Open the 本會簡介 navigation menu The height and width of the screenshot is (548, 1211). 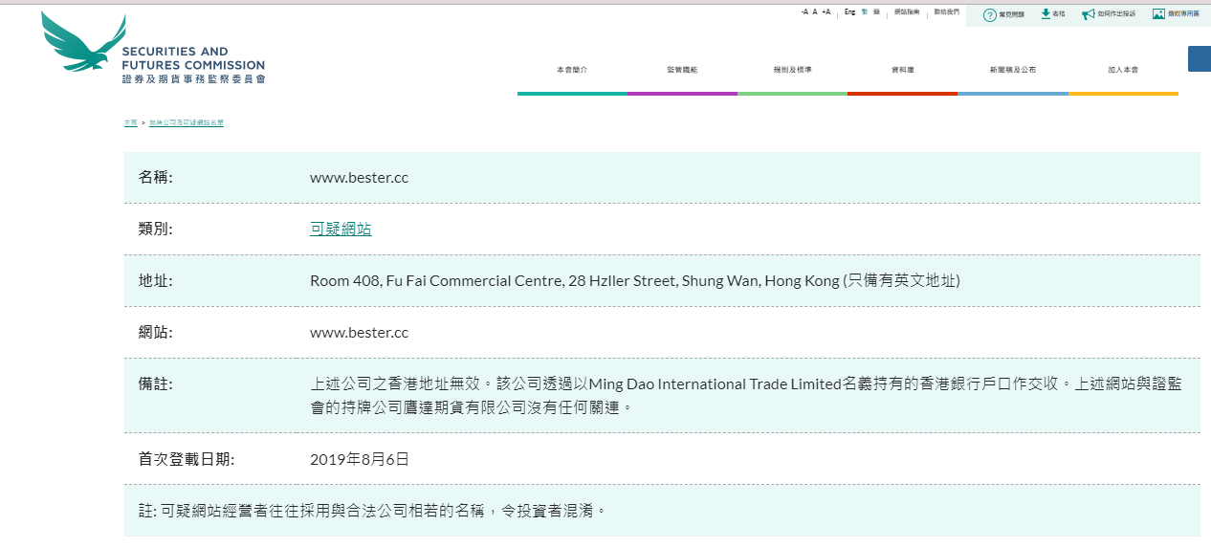point(572,70)
